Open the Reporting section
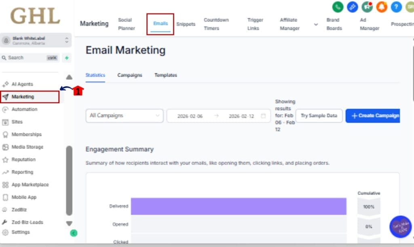The width and height of the screenshot is (414, 247). [x=23, y=172]
